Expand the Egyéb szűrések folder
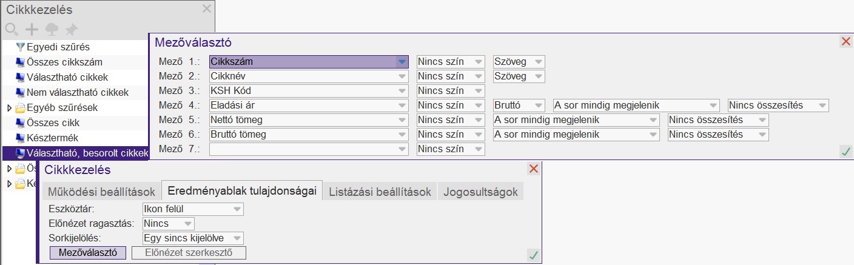 [x=8, y=108]
